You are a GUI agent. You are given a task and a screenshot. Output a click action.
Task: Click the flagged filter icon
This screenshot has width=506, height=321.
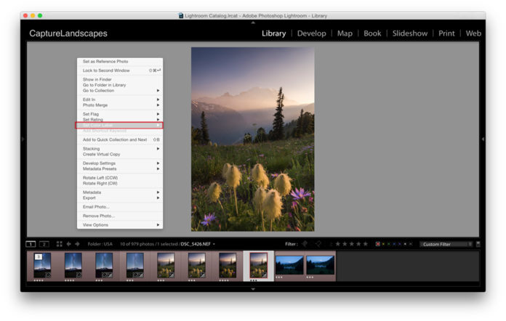click(305, 244)
